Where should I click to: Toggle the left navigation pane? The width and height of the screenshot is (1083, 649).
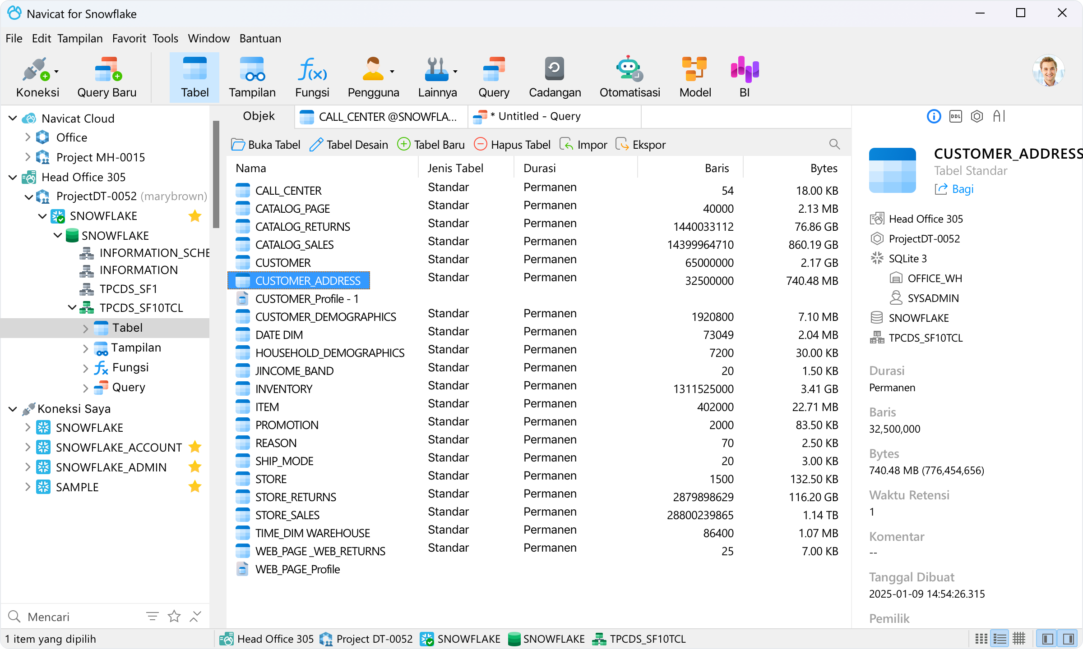[x=1047, y=639]
